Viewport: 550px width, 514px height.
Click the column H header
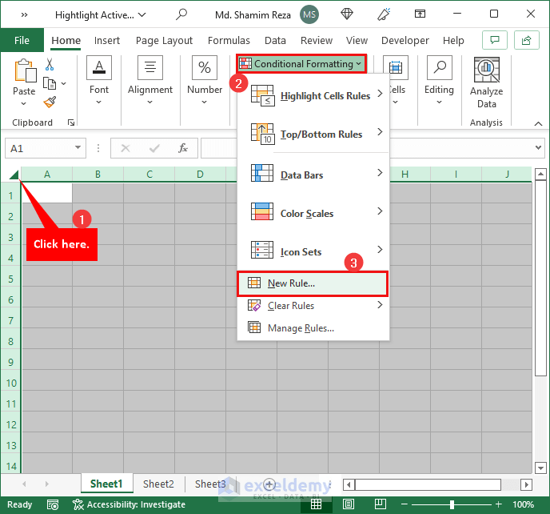(405, 175)
